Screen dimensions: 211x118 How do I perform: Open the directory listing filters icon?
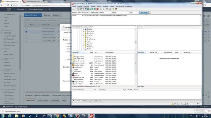tap(107, 9)
